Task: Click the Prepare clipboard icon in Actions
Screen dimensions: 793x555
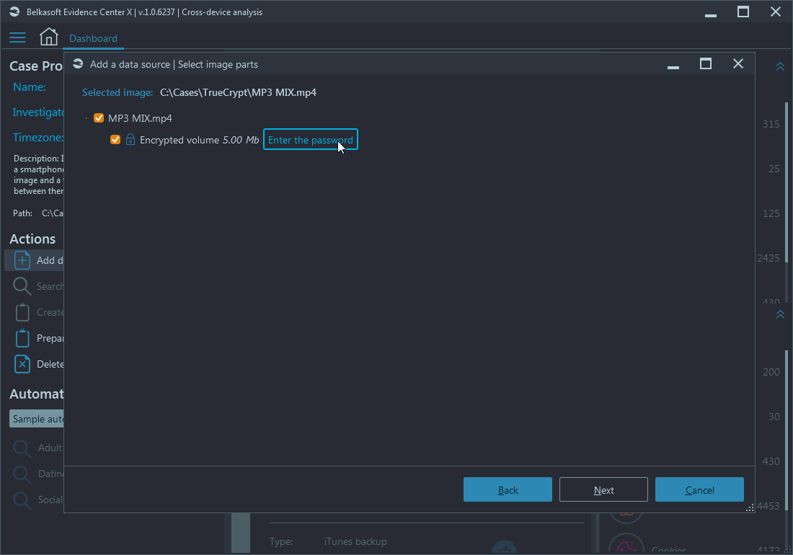Action: (x=22, y=338)
